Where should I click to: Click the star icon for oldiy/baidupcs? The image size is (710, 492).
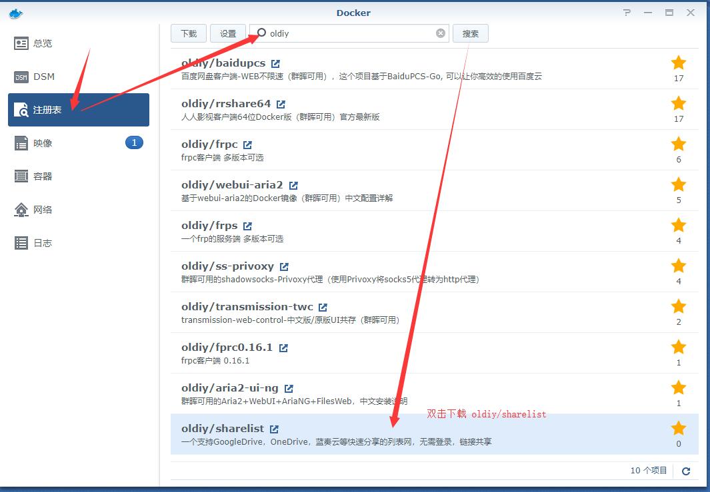coord(678,63)
